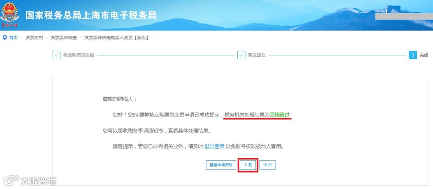The height and width of the screenshot is (189, 433).
Task: Click the green 受理通过 result text
Action: tap(280, 115)
